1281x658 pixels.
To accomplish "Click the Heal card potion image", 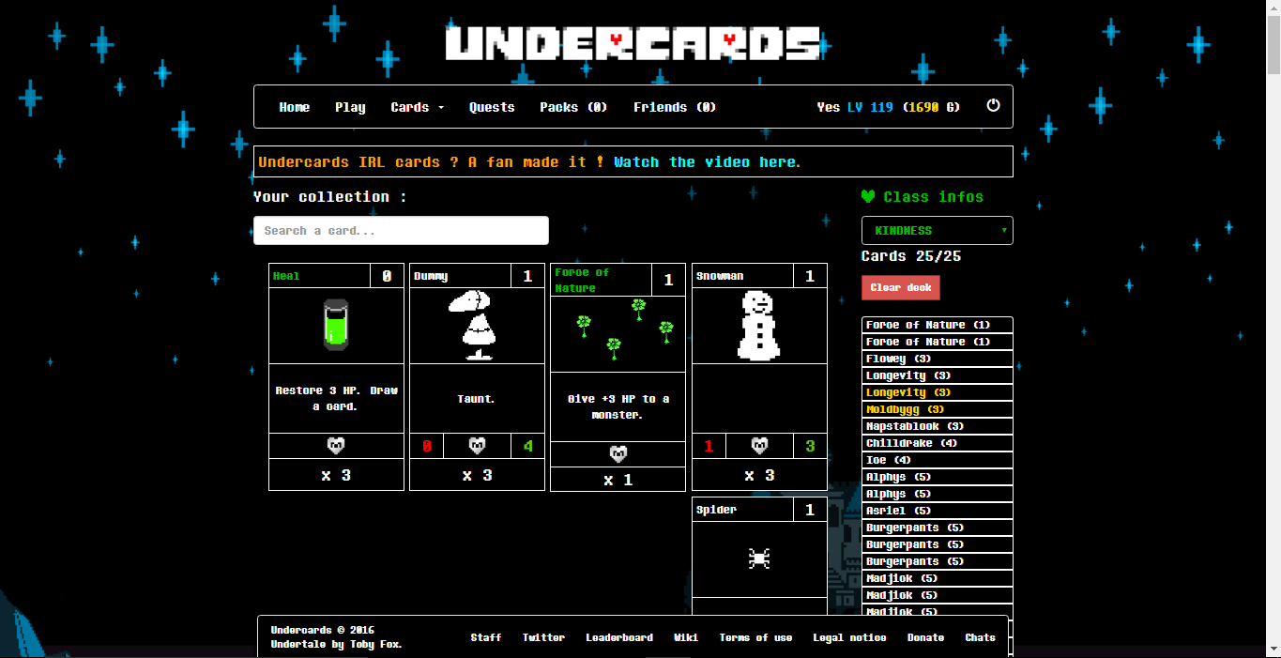I will [x=336, y=325].
